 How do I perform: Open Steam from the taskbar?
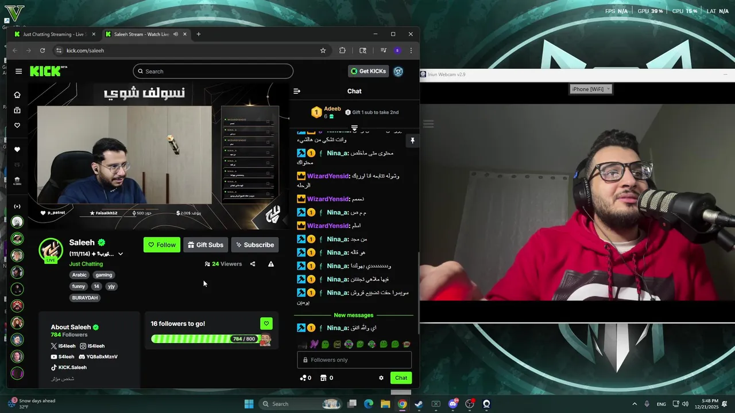pyautogui.click(x=419, y=404)
